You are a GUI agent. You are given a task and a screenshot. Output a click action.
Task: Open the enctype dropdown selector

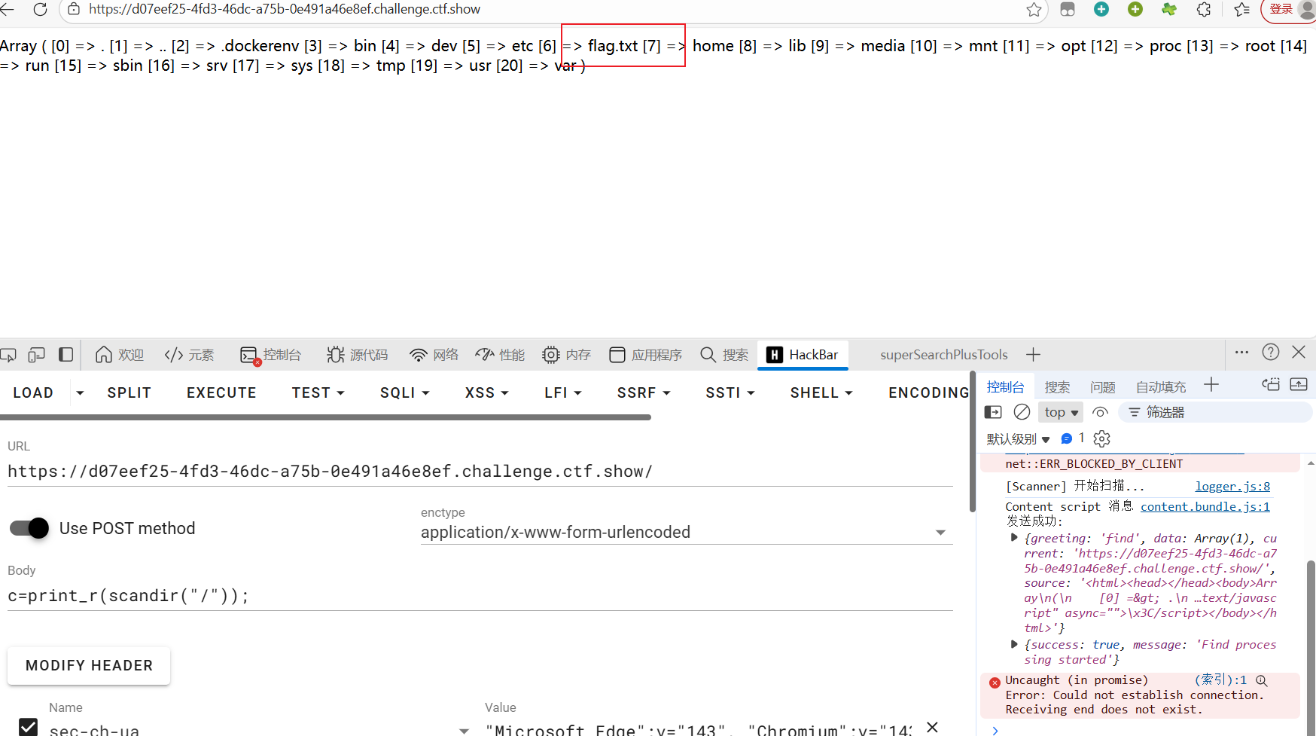pyautogui.click(x=687, y=532)
